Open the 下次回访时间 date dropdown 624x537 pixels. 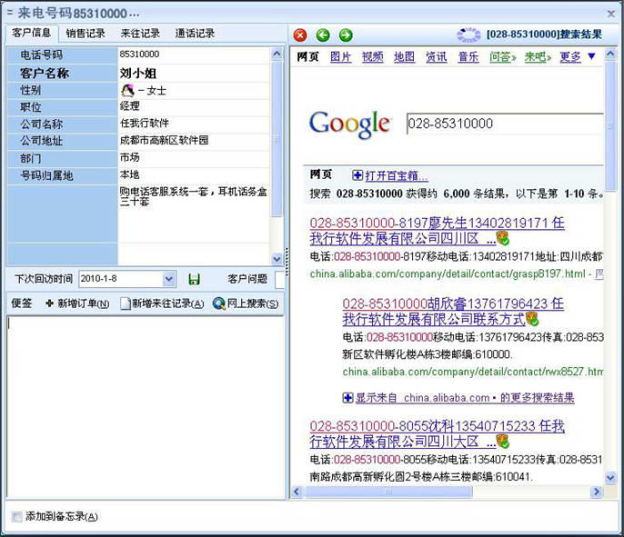click(x=169, y=279)
